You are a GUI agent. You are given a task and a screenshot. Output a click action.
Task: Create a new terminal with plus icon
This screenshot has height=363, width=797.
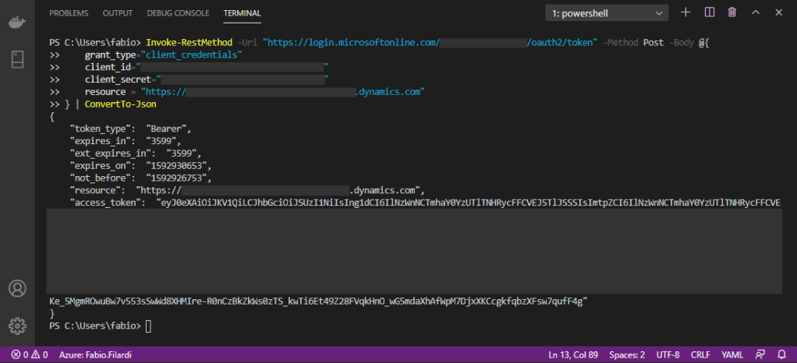click(685, 12)
